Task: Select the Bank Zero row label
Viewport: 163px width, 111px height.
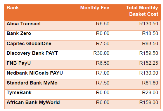Action: click(x=19, y=34)
